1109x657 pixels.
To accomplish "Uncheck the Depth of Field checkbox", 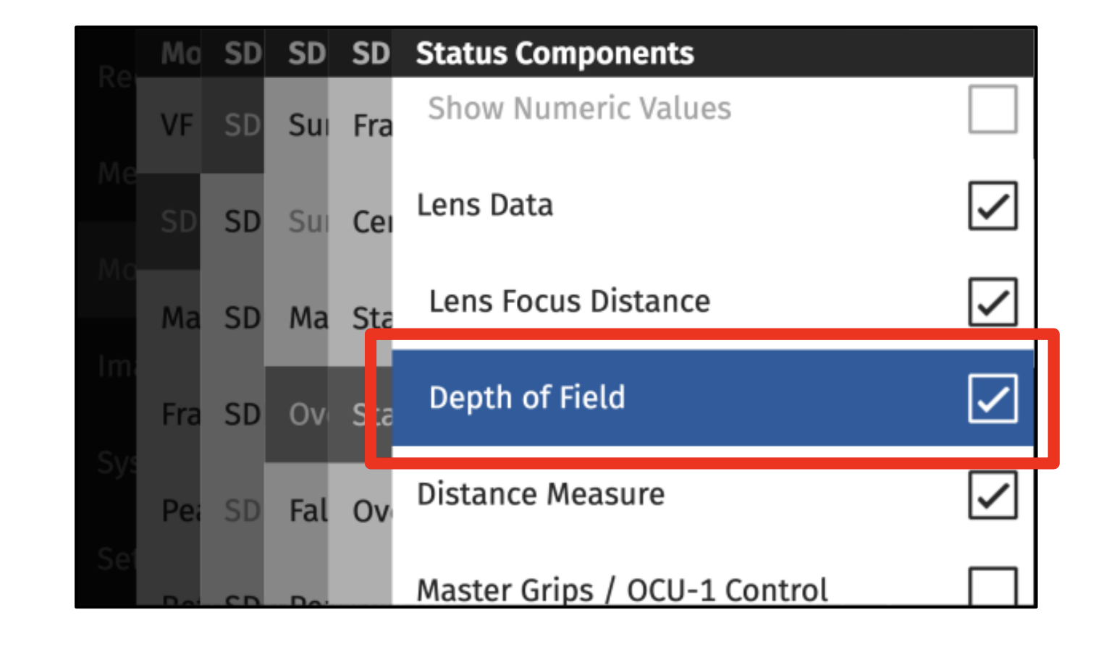I will pyautogui.click(x=992, y=398).
